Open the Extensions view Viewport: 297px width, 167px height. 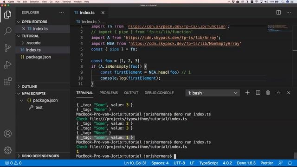point(7,82)
